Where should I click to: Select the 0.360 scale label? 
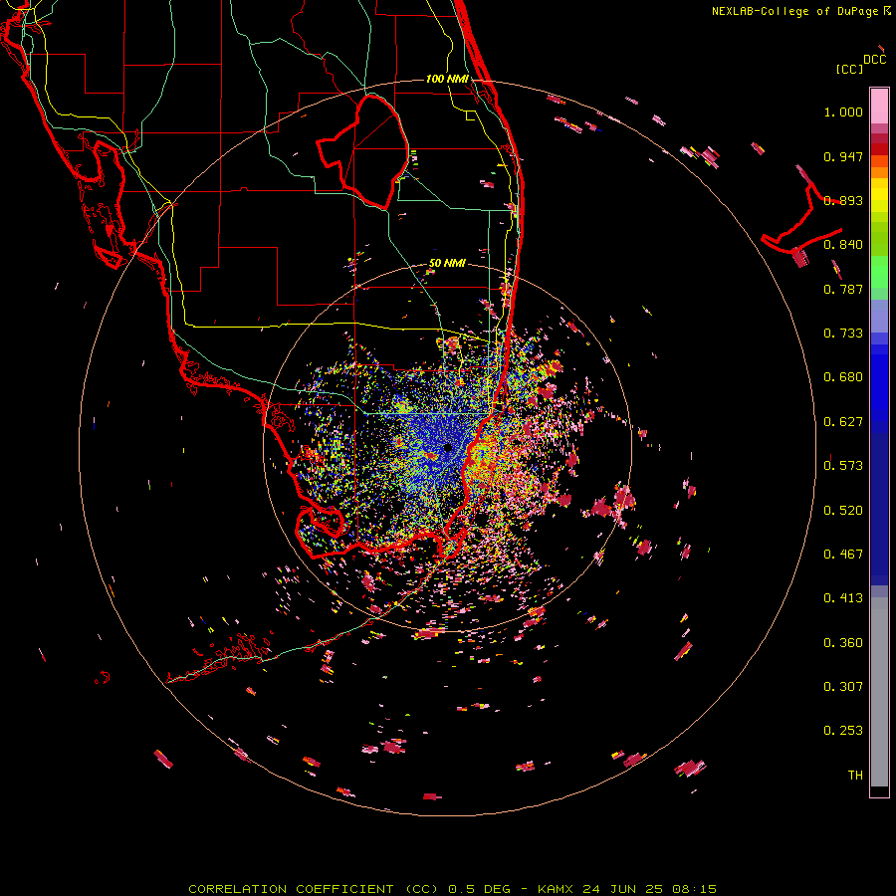pos(843,643)
